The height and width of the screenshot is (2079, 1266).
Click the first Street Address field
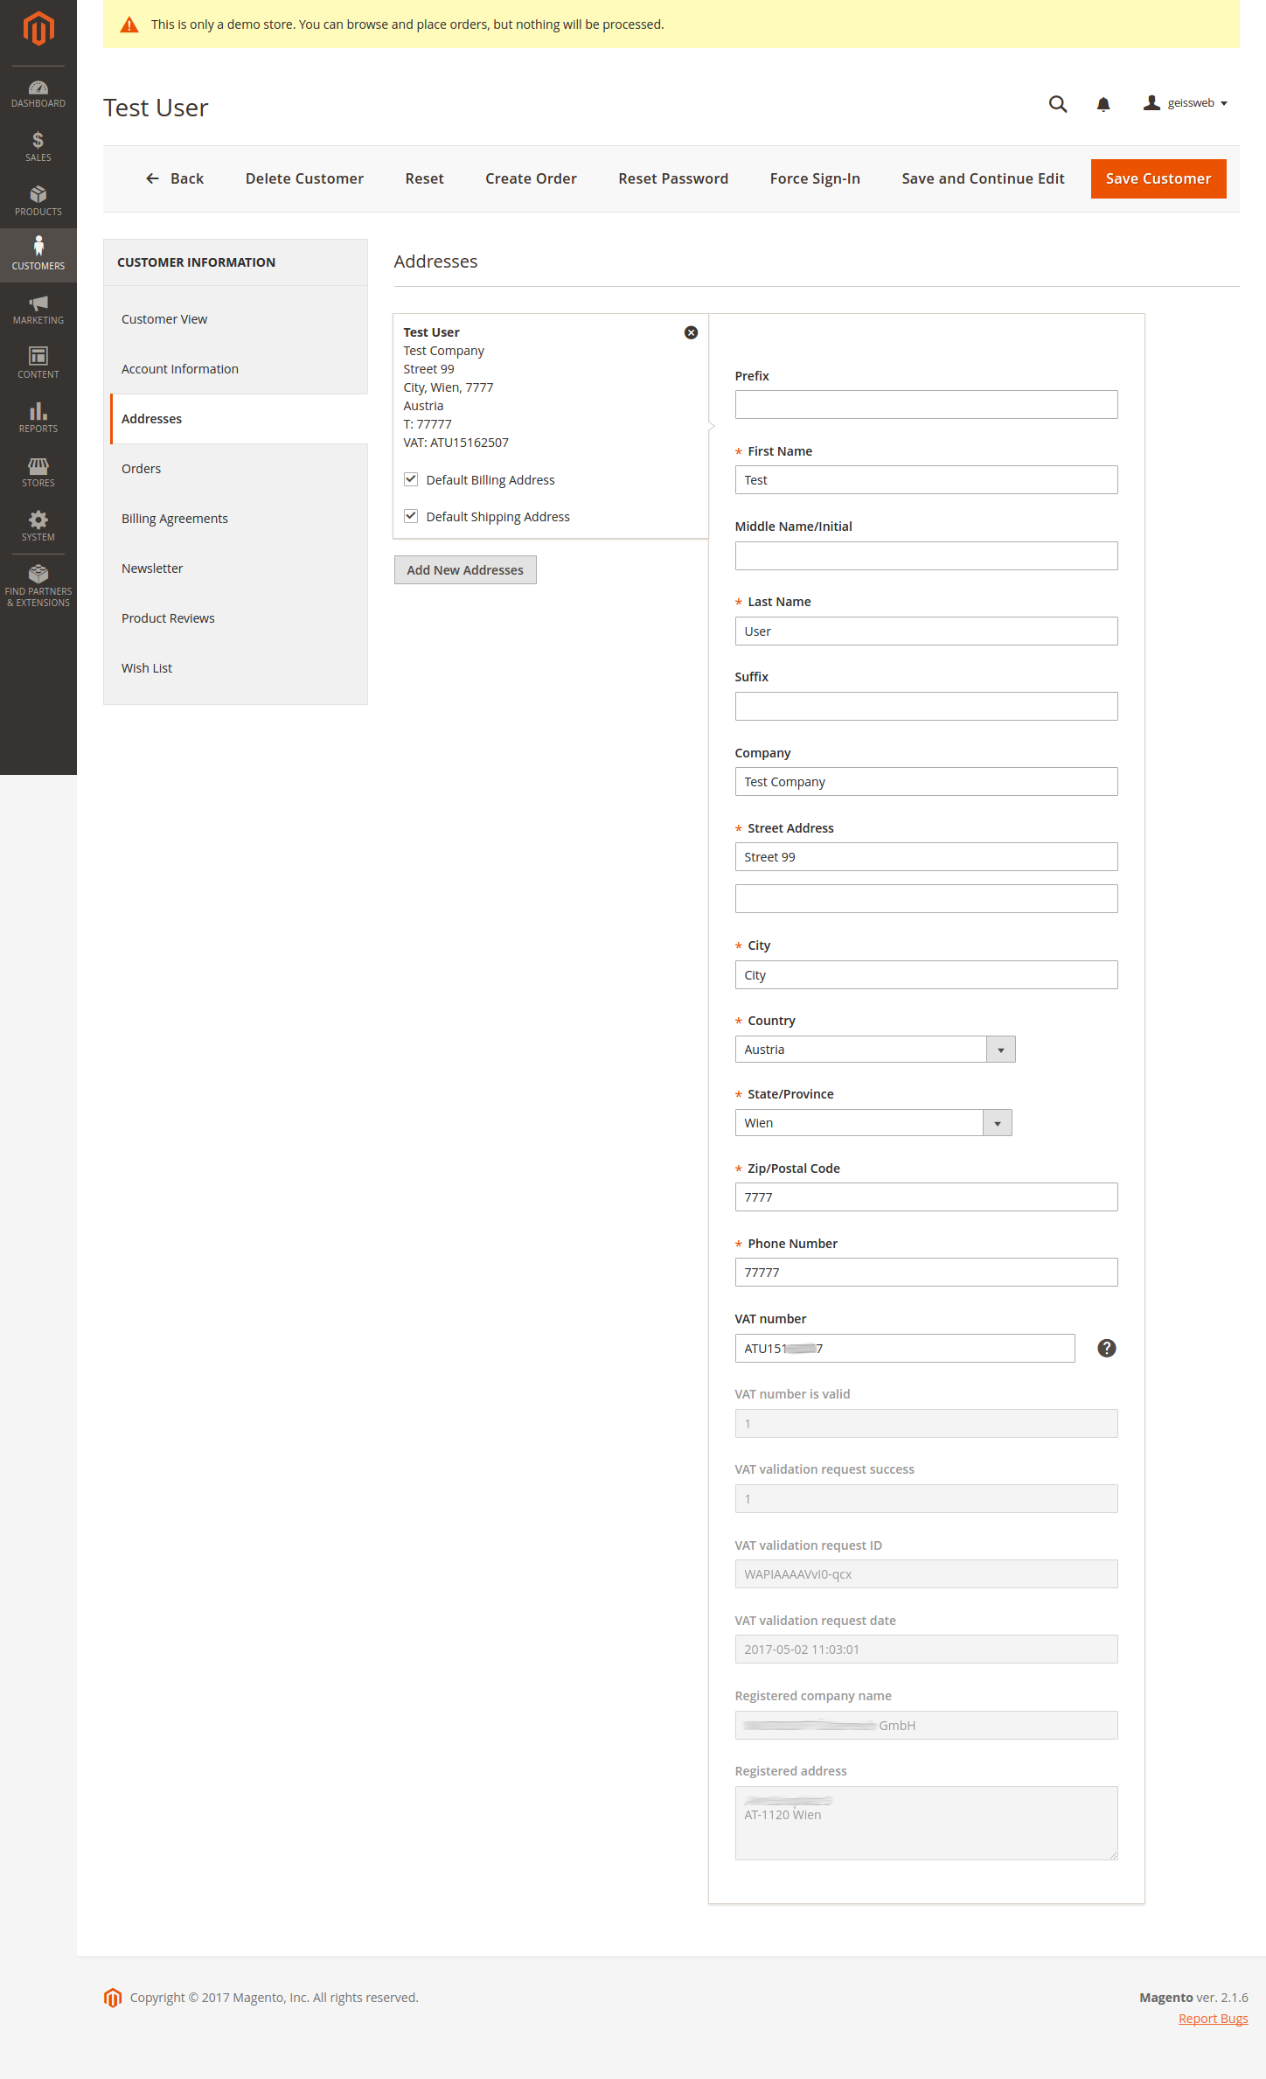coord(926,856)
